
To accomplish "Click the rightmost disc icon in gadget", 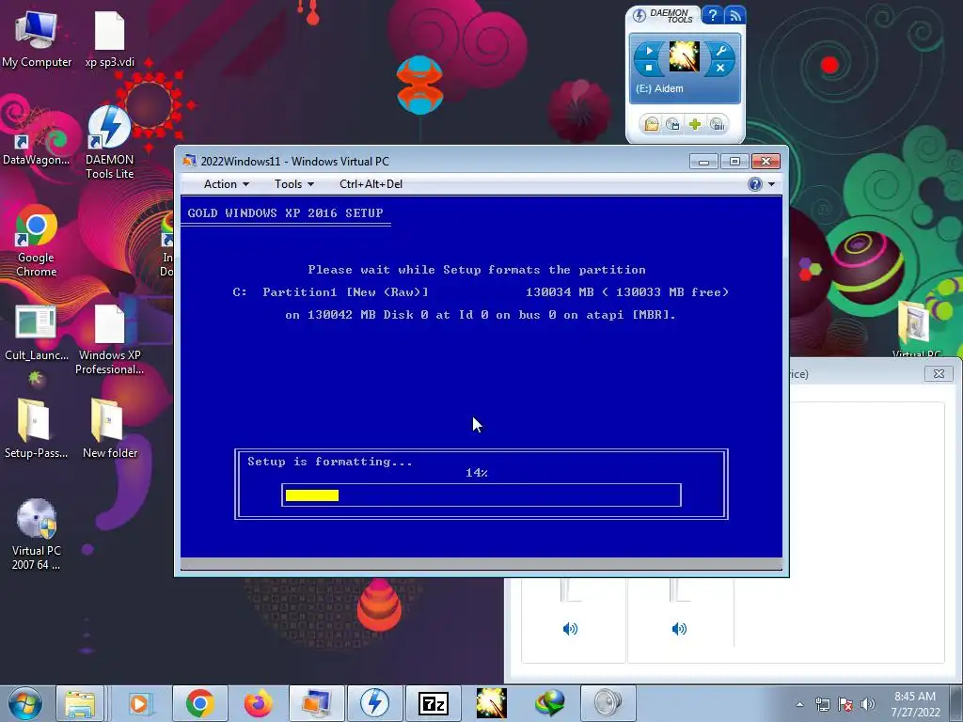I will [717, 125].
